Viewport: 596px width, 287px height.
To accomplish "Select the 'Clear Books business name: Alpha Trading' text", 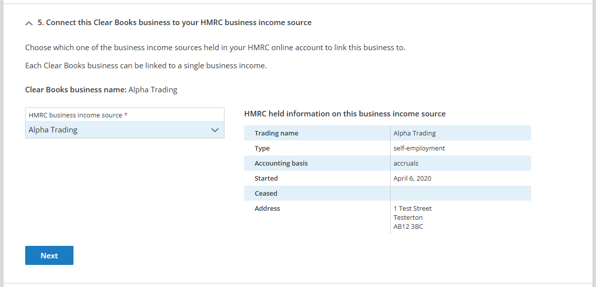I will pos(101,90).
